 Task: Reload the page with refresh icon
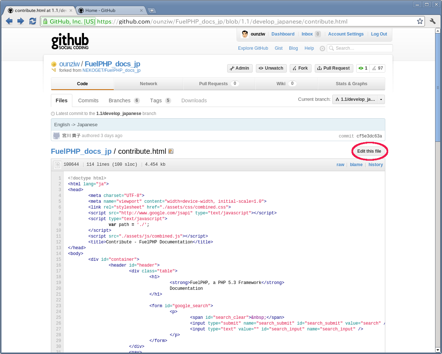33,21
